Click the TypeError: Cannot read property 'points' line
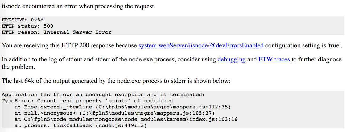This screenshot has width=346, height=132. [87, 101]
